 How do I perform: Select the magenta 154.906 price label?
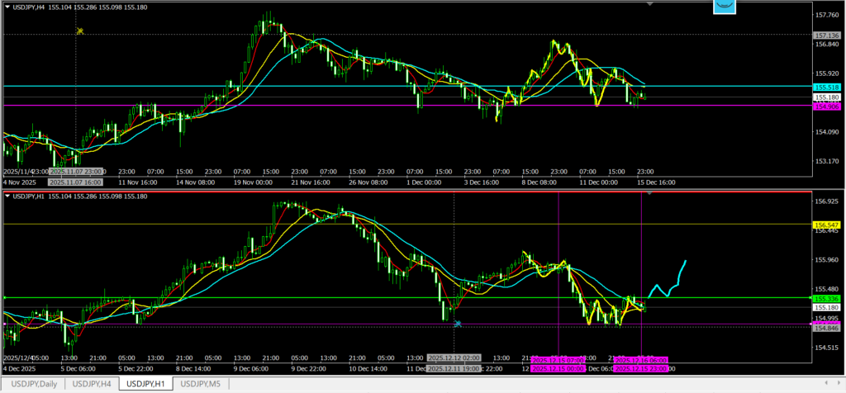click(827, 107)
